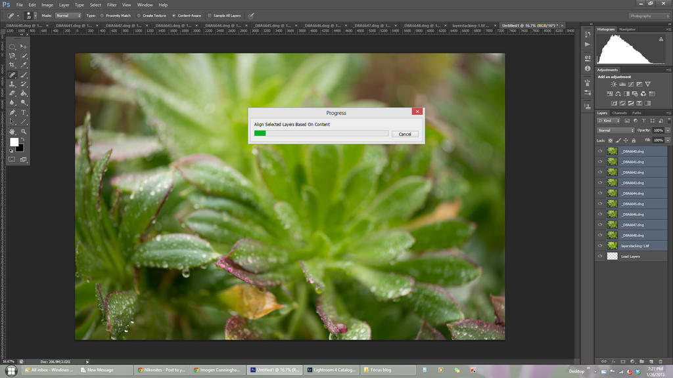The image size is (673, 378).
Task: Select Proximity Match radio option
Action: (x=102, y=15)
